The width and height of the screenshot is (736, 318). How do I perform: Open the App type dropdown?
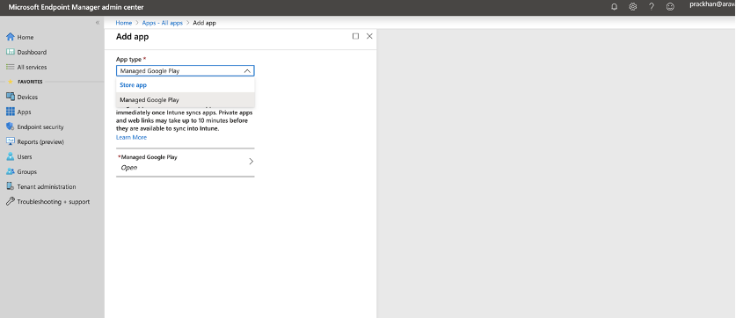[x=186, y=71]
